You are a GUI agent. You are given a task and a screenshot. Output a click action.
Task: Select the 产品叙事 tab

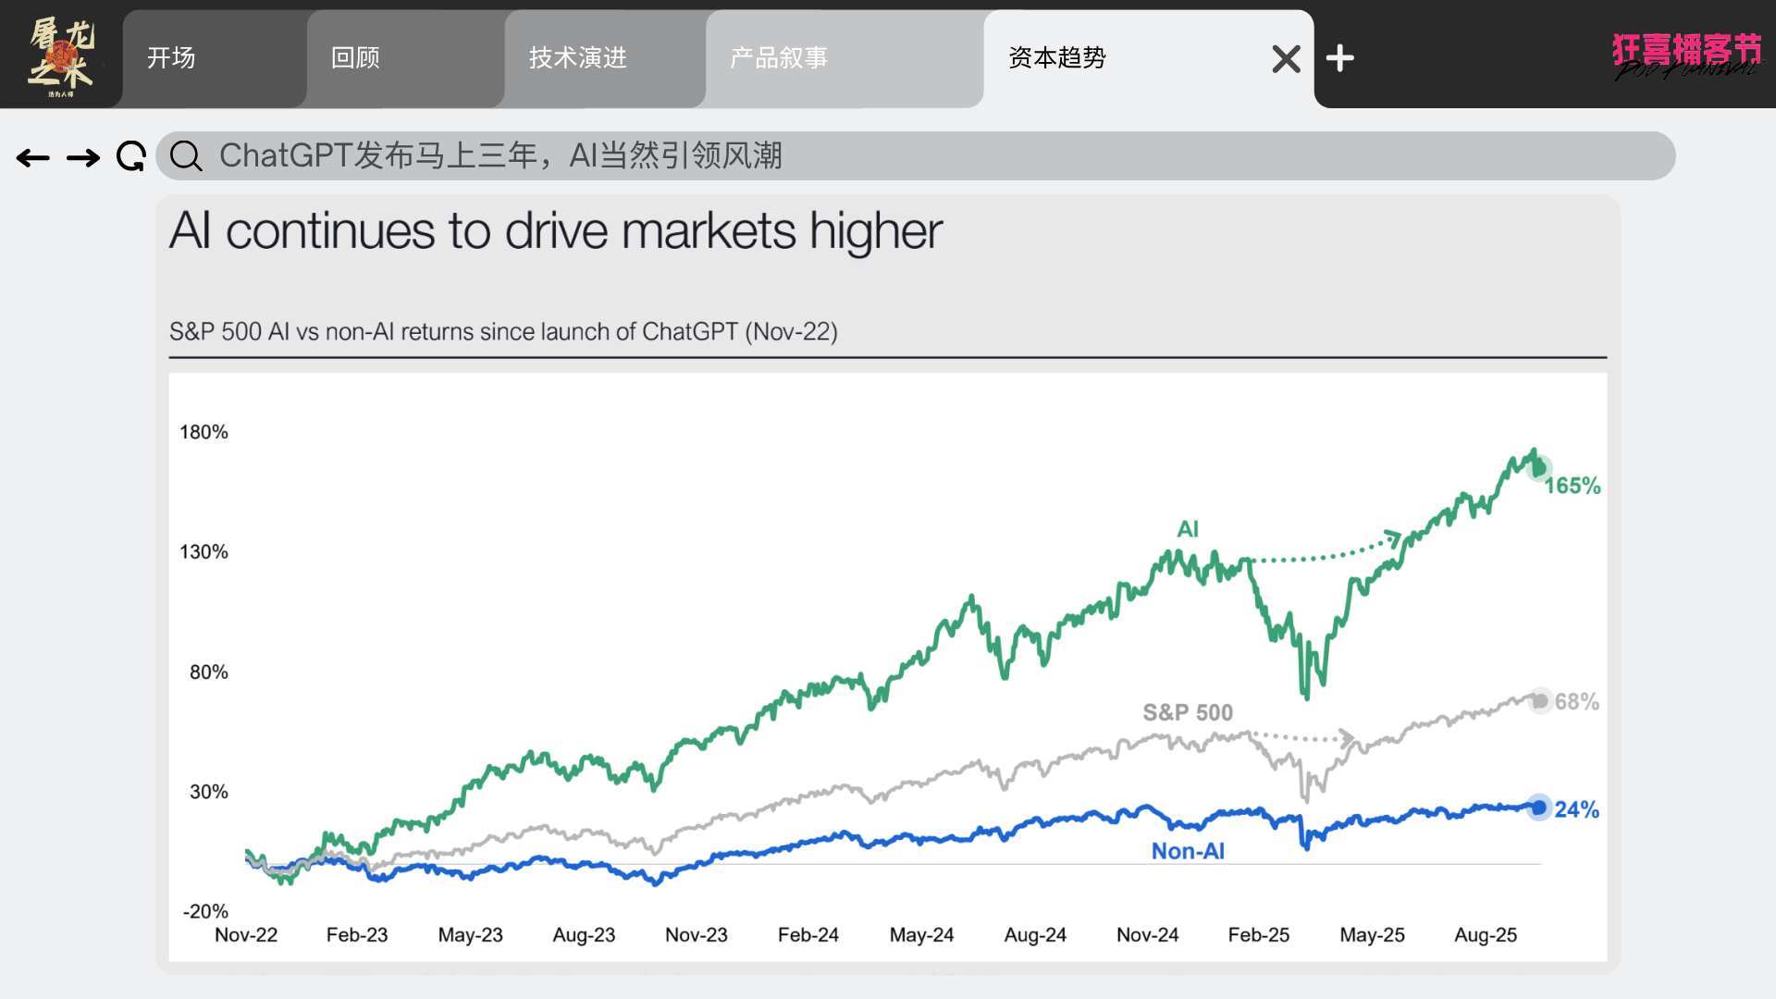[779, 58]
